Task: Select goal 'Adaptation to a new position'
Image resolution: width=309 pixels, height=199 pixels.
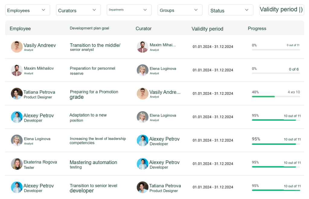Action: pyautogui.click(x=88, y=117)
